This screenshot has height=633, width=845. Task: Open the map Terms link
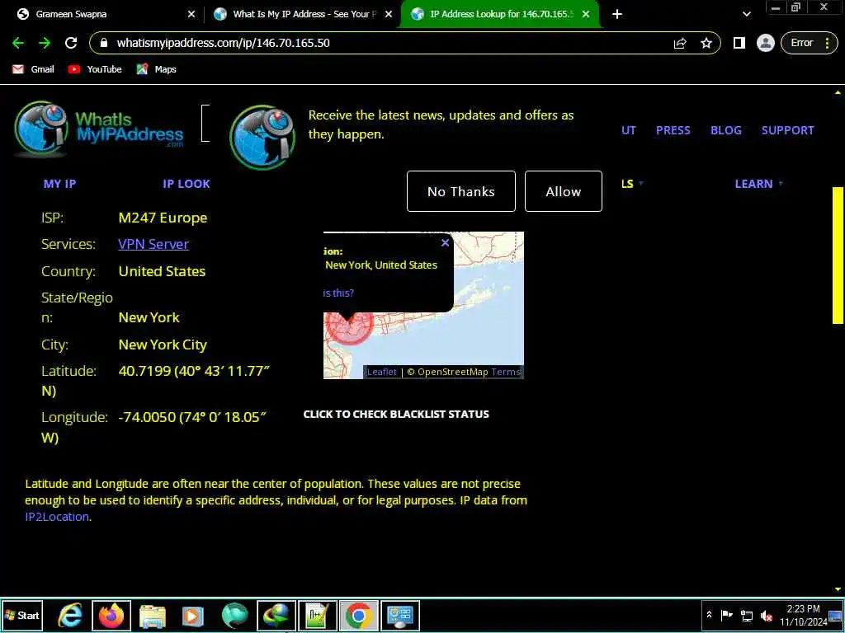[506, 372]
